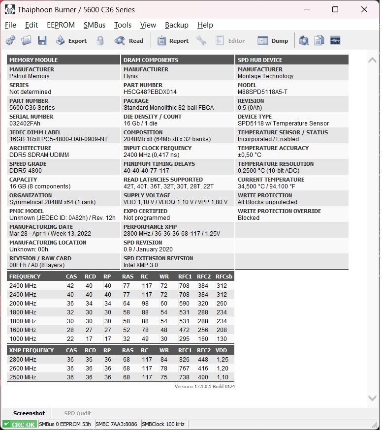This screenshot has height=430, width=383.
Task: Click the DDR5 SDRAM UDIMM architecture value
Action: pyautogui.click(x=39, y=155)
